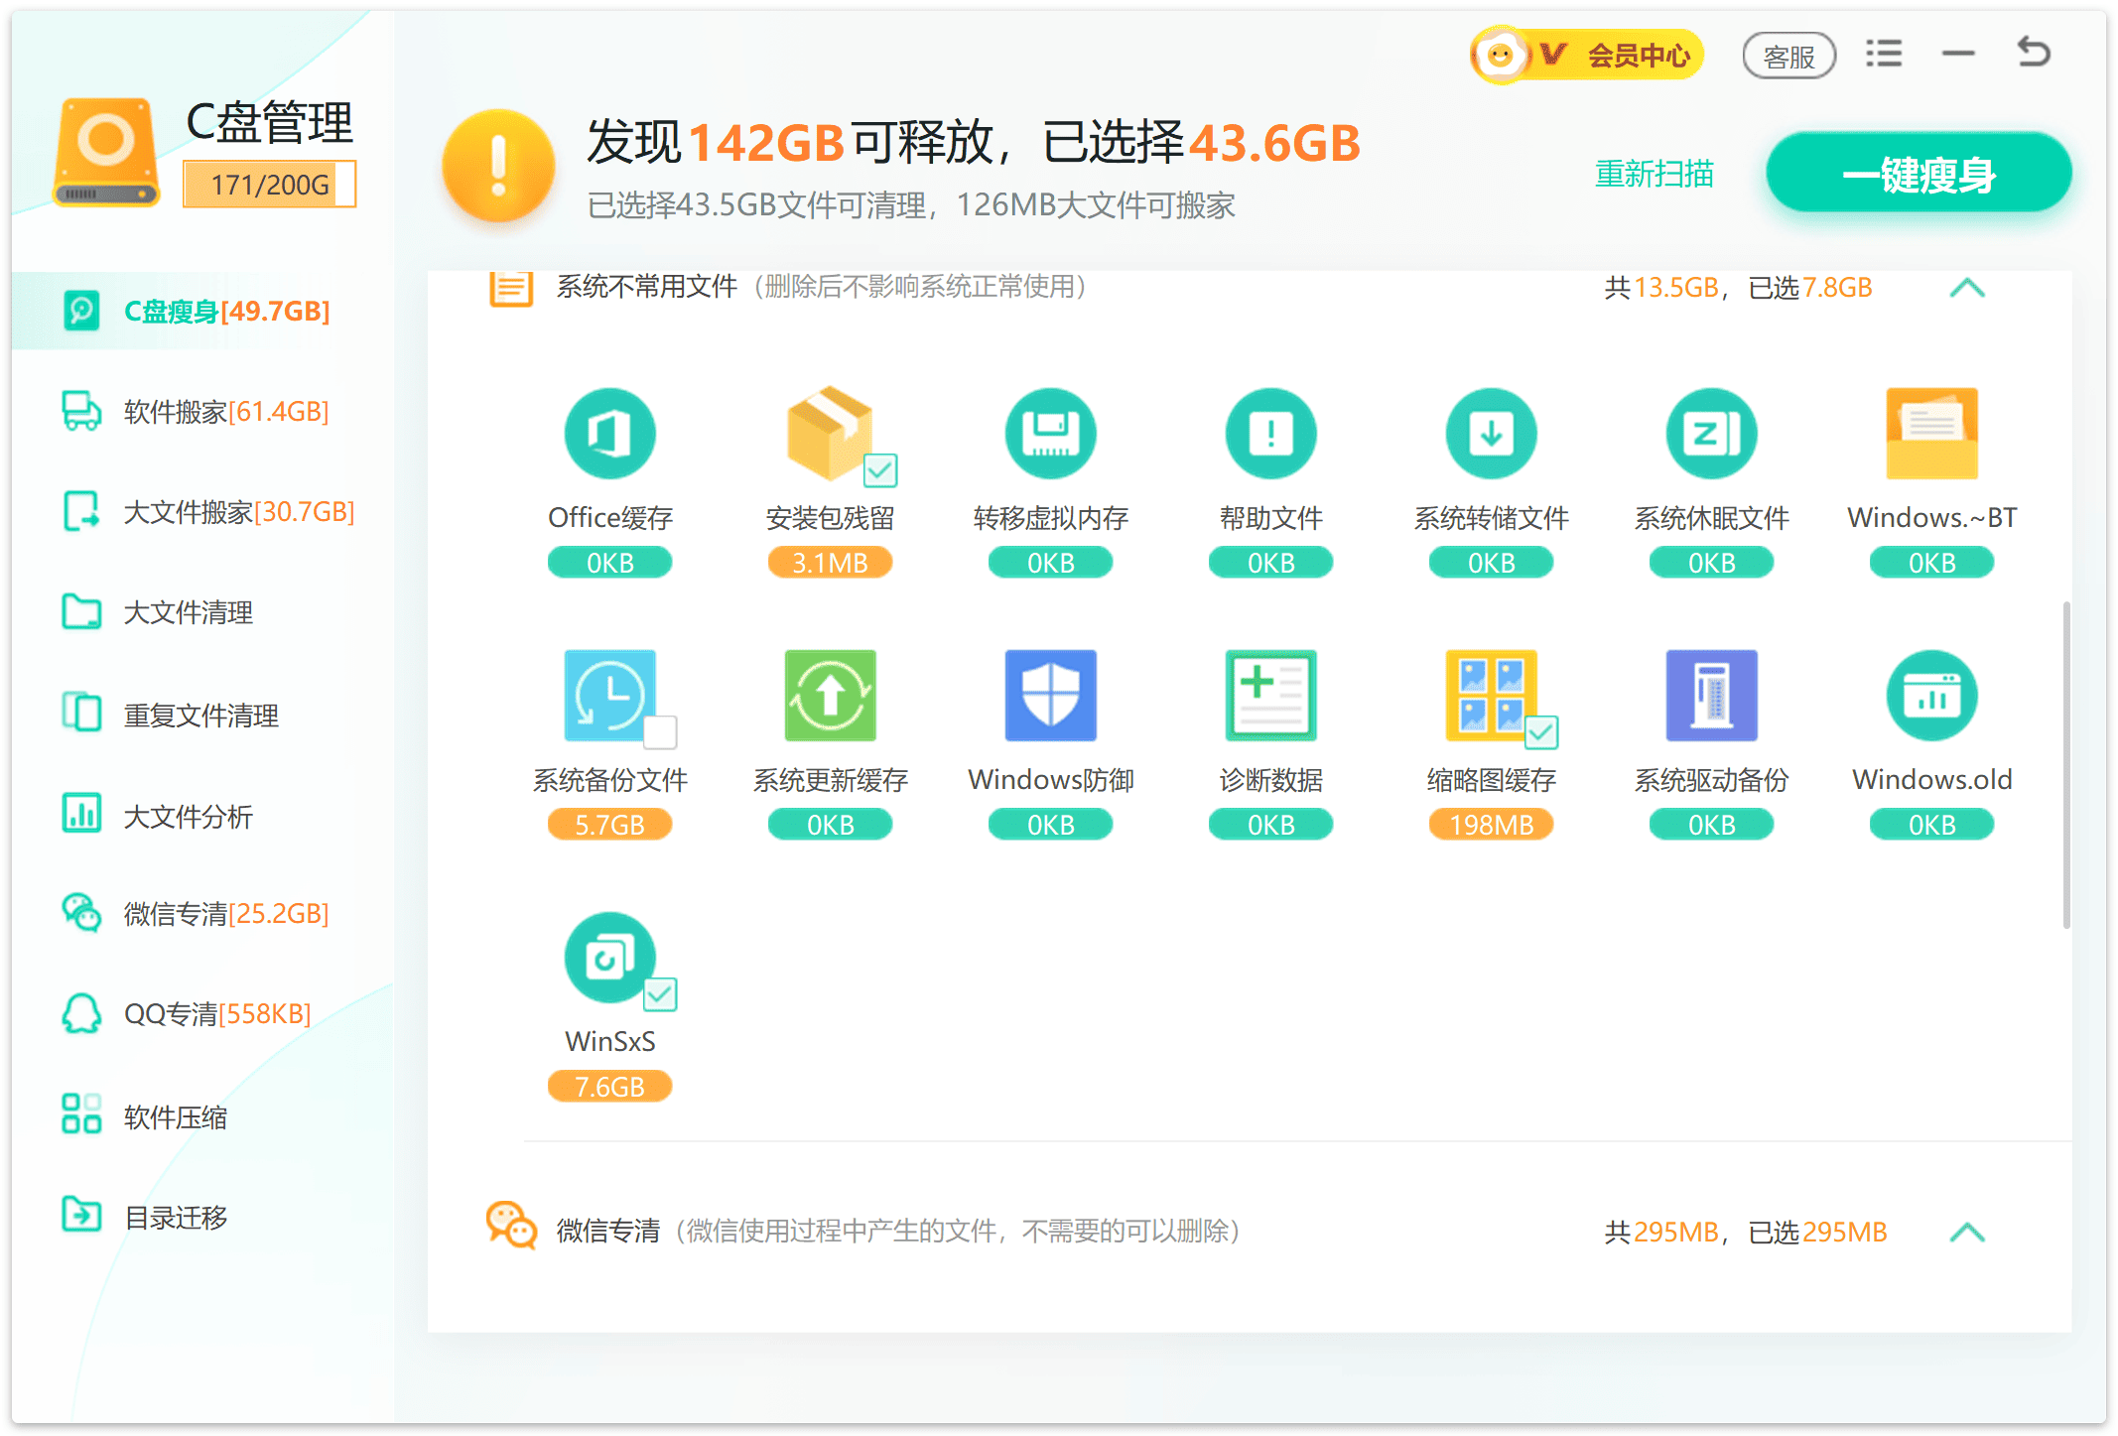Click the 3.1MB size badge
Screen dimensions: 2118x1436
tap(830, 563)
